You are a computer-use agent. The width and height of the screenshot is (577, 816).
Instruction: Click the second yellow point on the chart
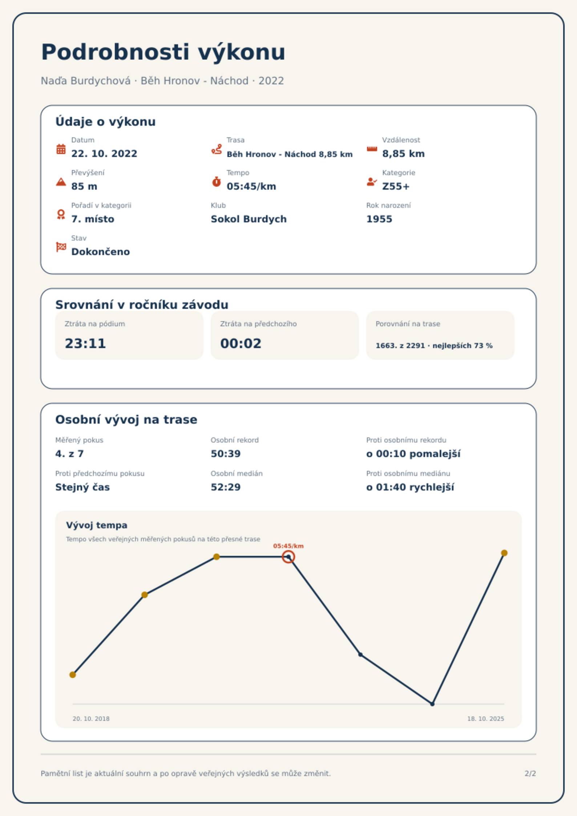[145, 595]
